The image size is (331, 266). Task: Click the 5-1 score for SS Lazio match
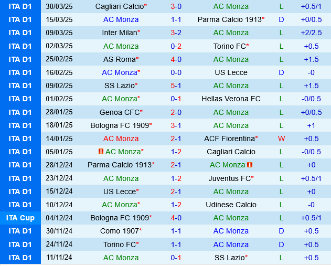(x=176, y=86)
